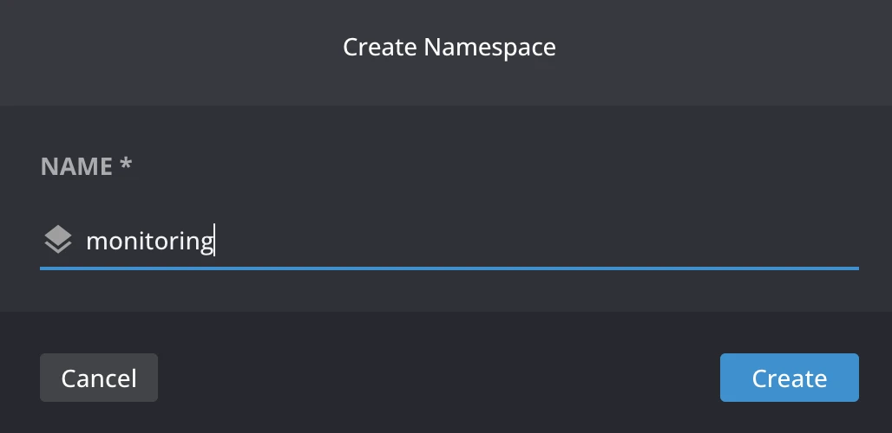Click the Create button
Screen dimensions: 892x433
tap(789, 378)
